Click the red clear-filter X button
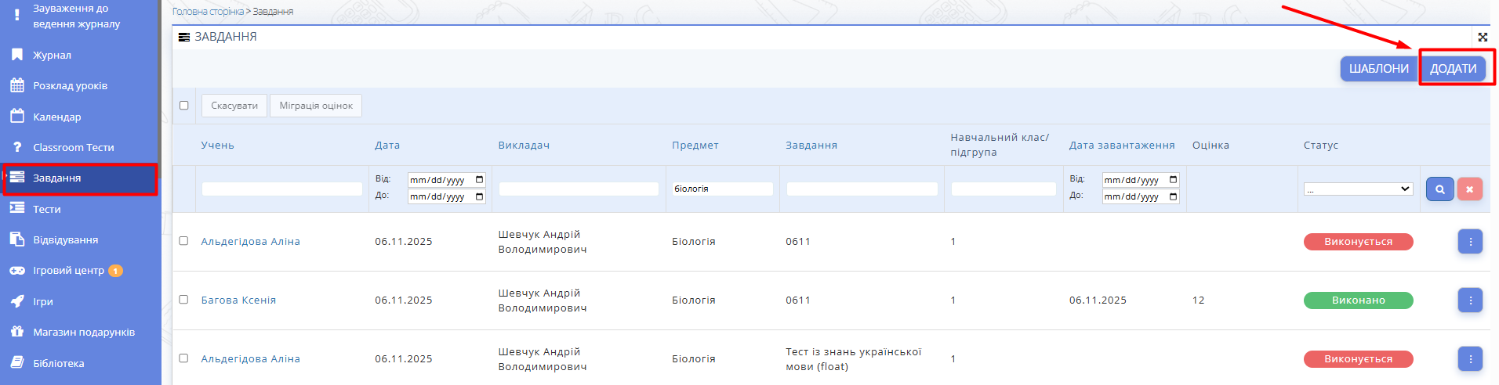The image size is (1499, 385). 1469,189
